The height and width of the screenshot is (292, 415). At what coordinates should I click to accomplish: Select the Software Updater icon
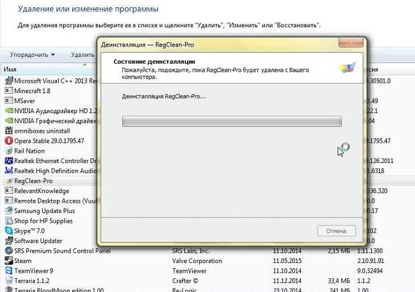tap(9, 241)
